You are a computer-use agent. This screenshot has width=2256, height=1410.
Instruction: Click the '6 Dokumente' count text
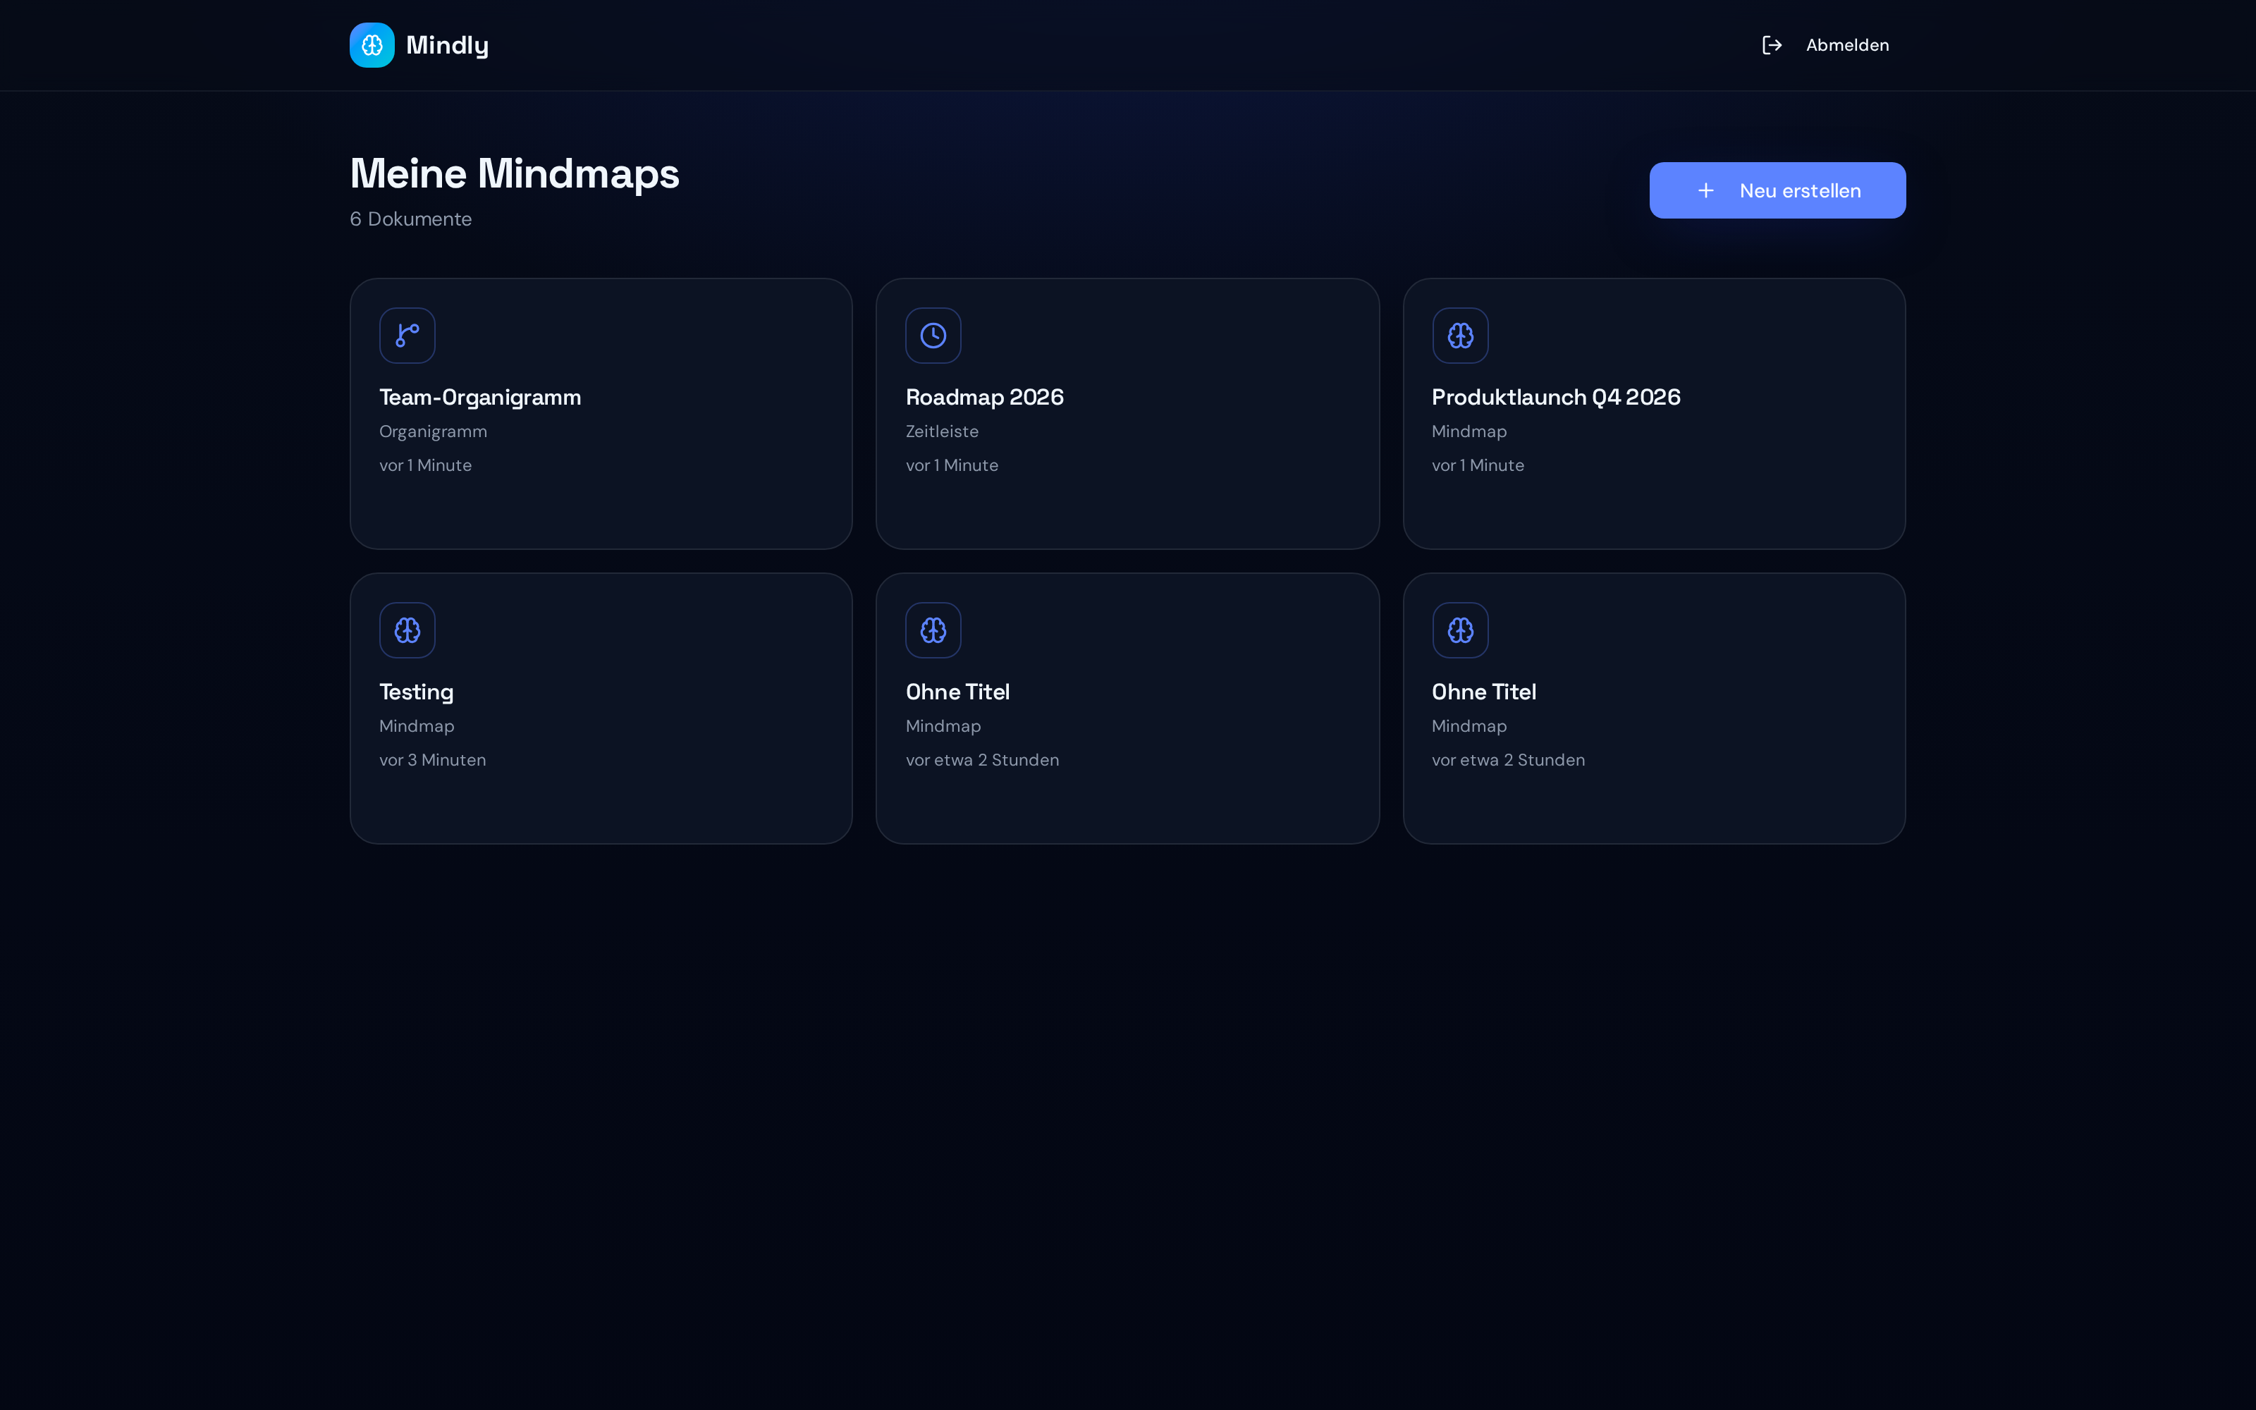(410, 219)
